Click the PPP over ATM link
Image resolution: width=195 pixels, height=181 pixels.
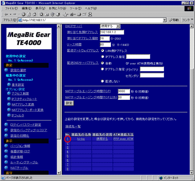point(123,139)
